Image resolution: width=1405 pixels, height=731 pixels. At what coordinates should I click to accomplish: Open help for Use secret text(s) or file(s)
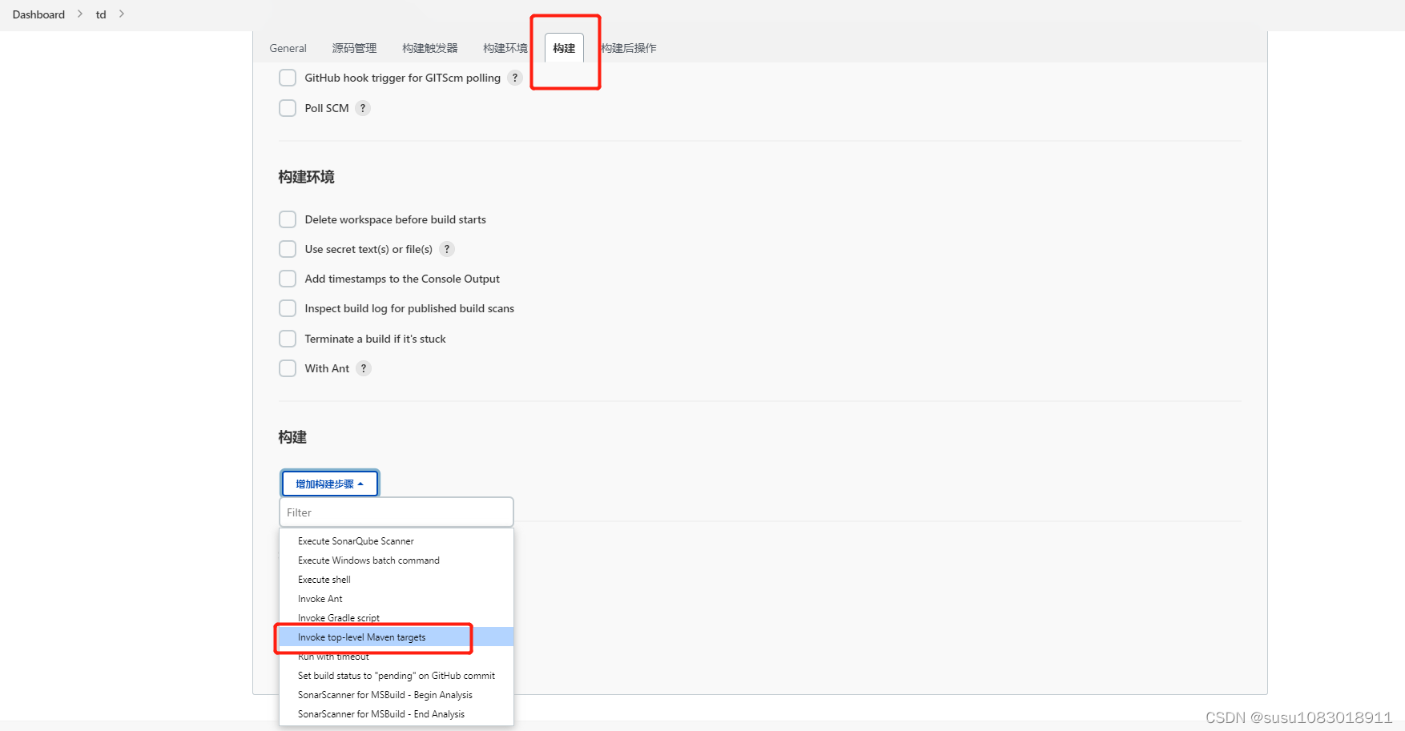(446, 249)
